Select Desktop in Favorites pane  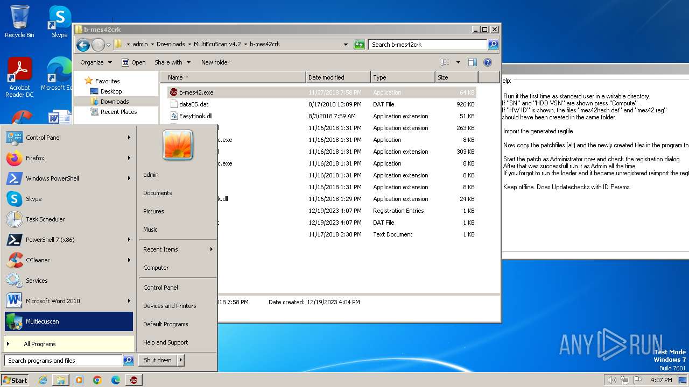point(111,91)
